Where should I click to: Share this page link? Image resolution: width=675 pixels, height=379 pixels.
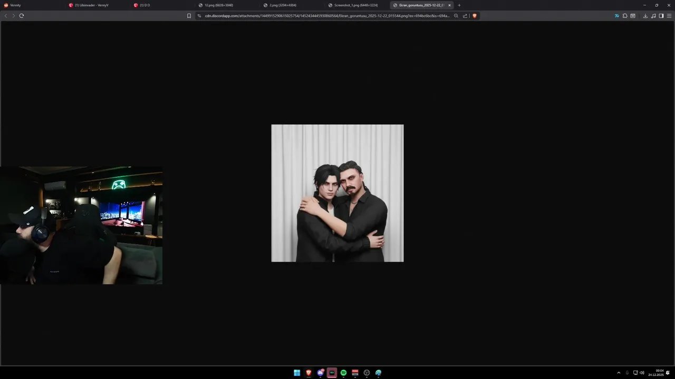465,16
